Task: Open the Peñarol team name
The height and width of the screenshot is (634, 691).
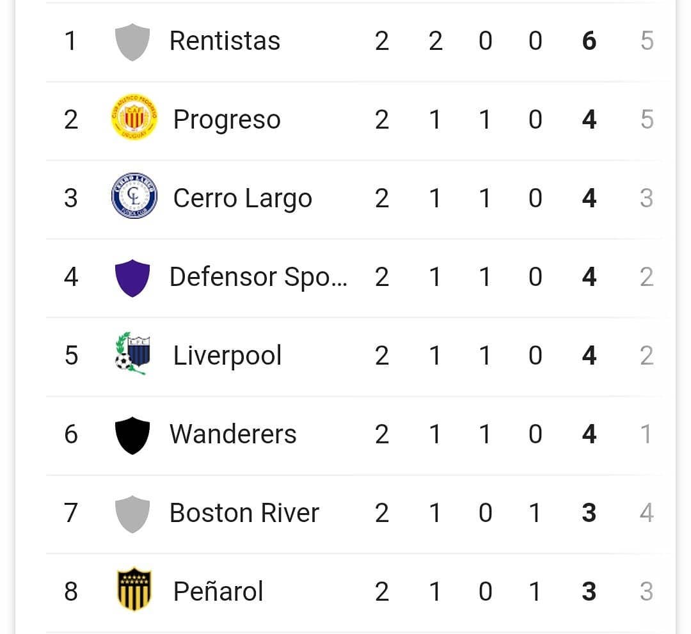Action: [218, 591]
